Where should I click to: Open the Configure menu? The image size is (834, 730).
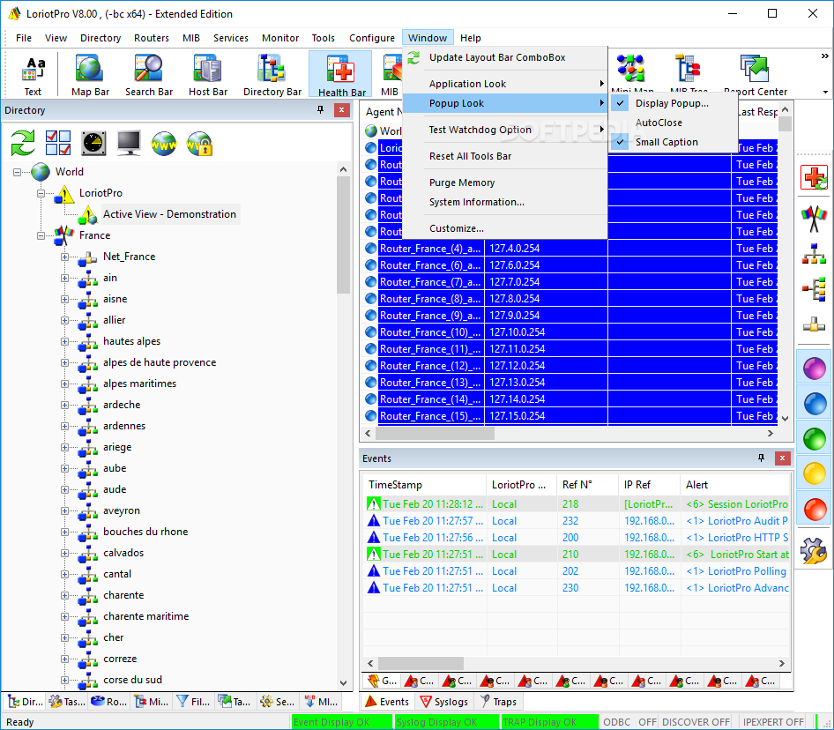pos(372,38)
